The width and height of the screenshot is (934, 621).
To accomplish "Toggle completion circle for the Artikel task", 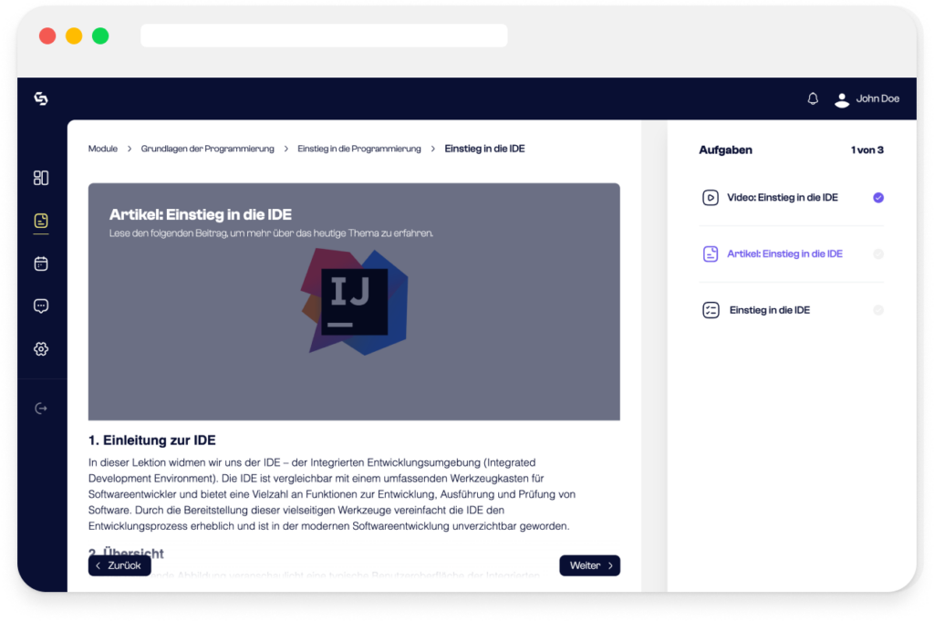I will point(878,254).
